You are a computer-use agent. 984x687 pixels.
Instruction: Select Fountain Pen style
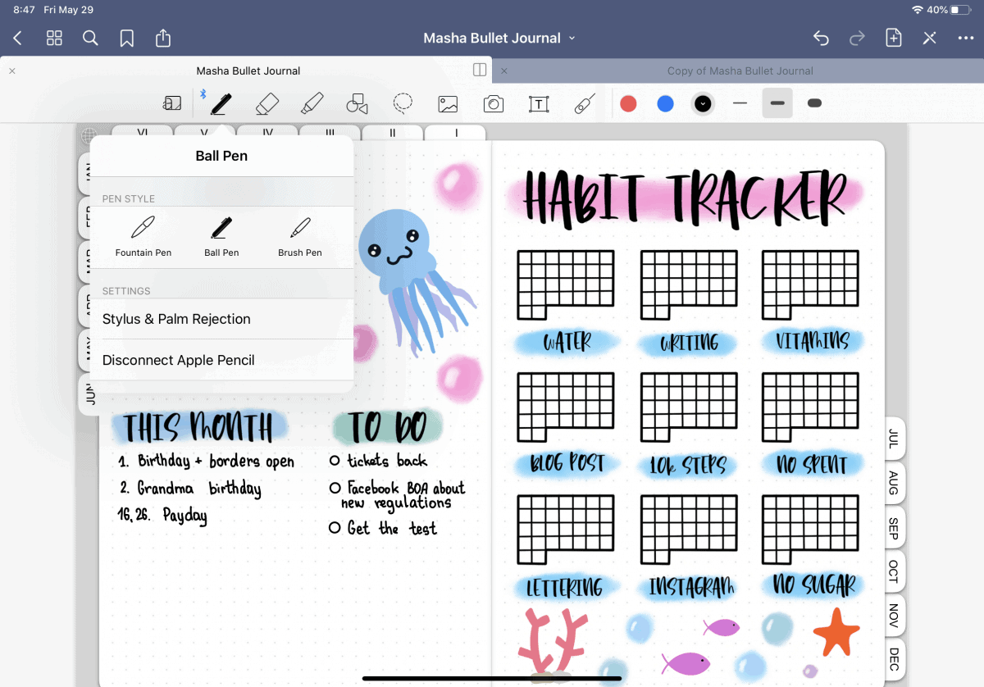pyautogui.click(x=143, y=237)
